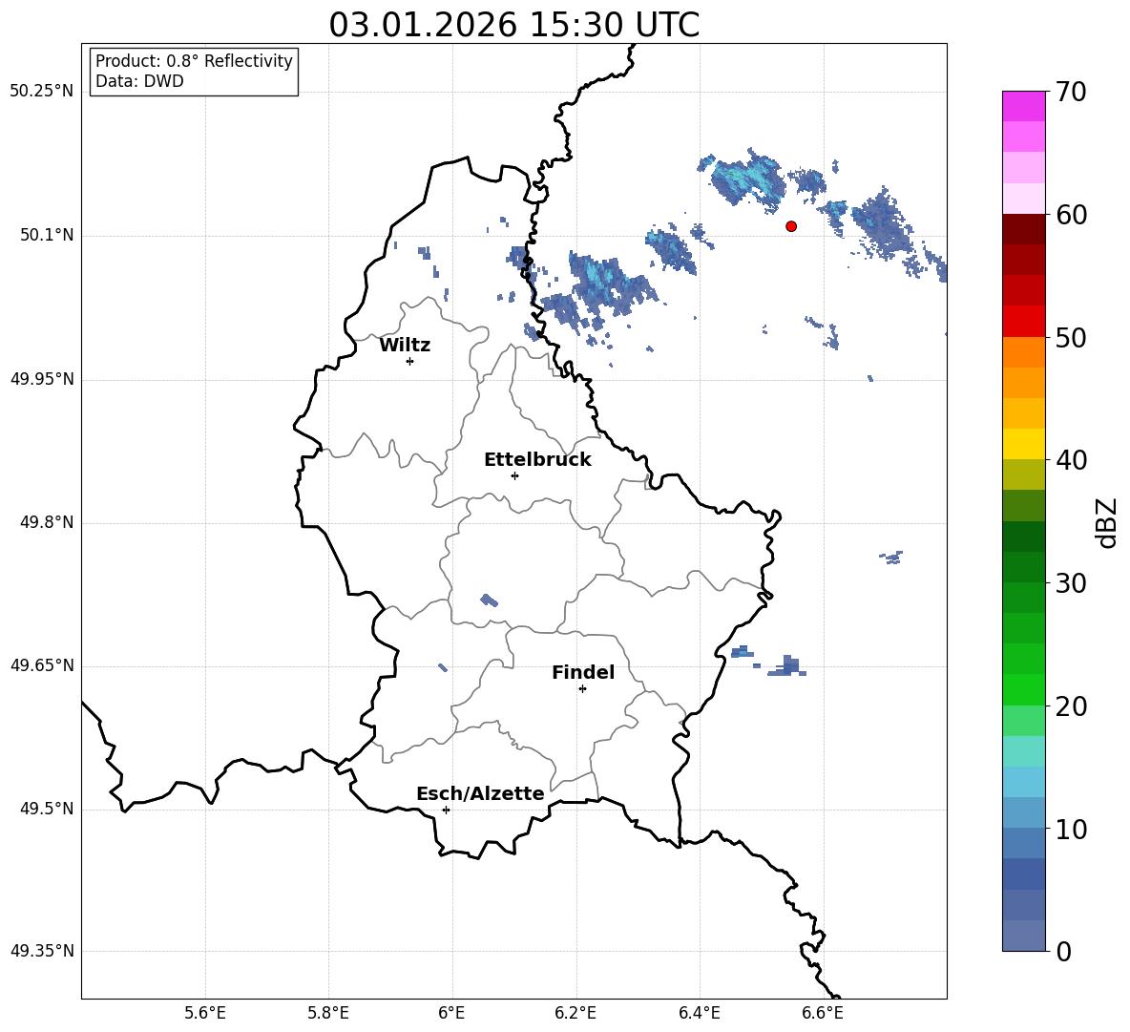The height and width of the screenshot is (1032, 1130).
Task: Click the 10 tick label on colorbar
Action: (x=1071, y=829)
